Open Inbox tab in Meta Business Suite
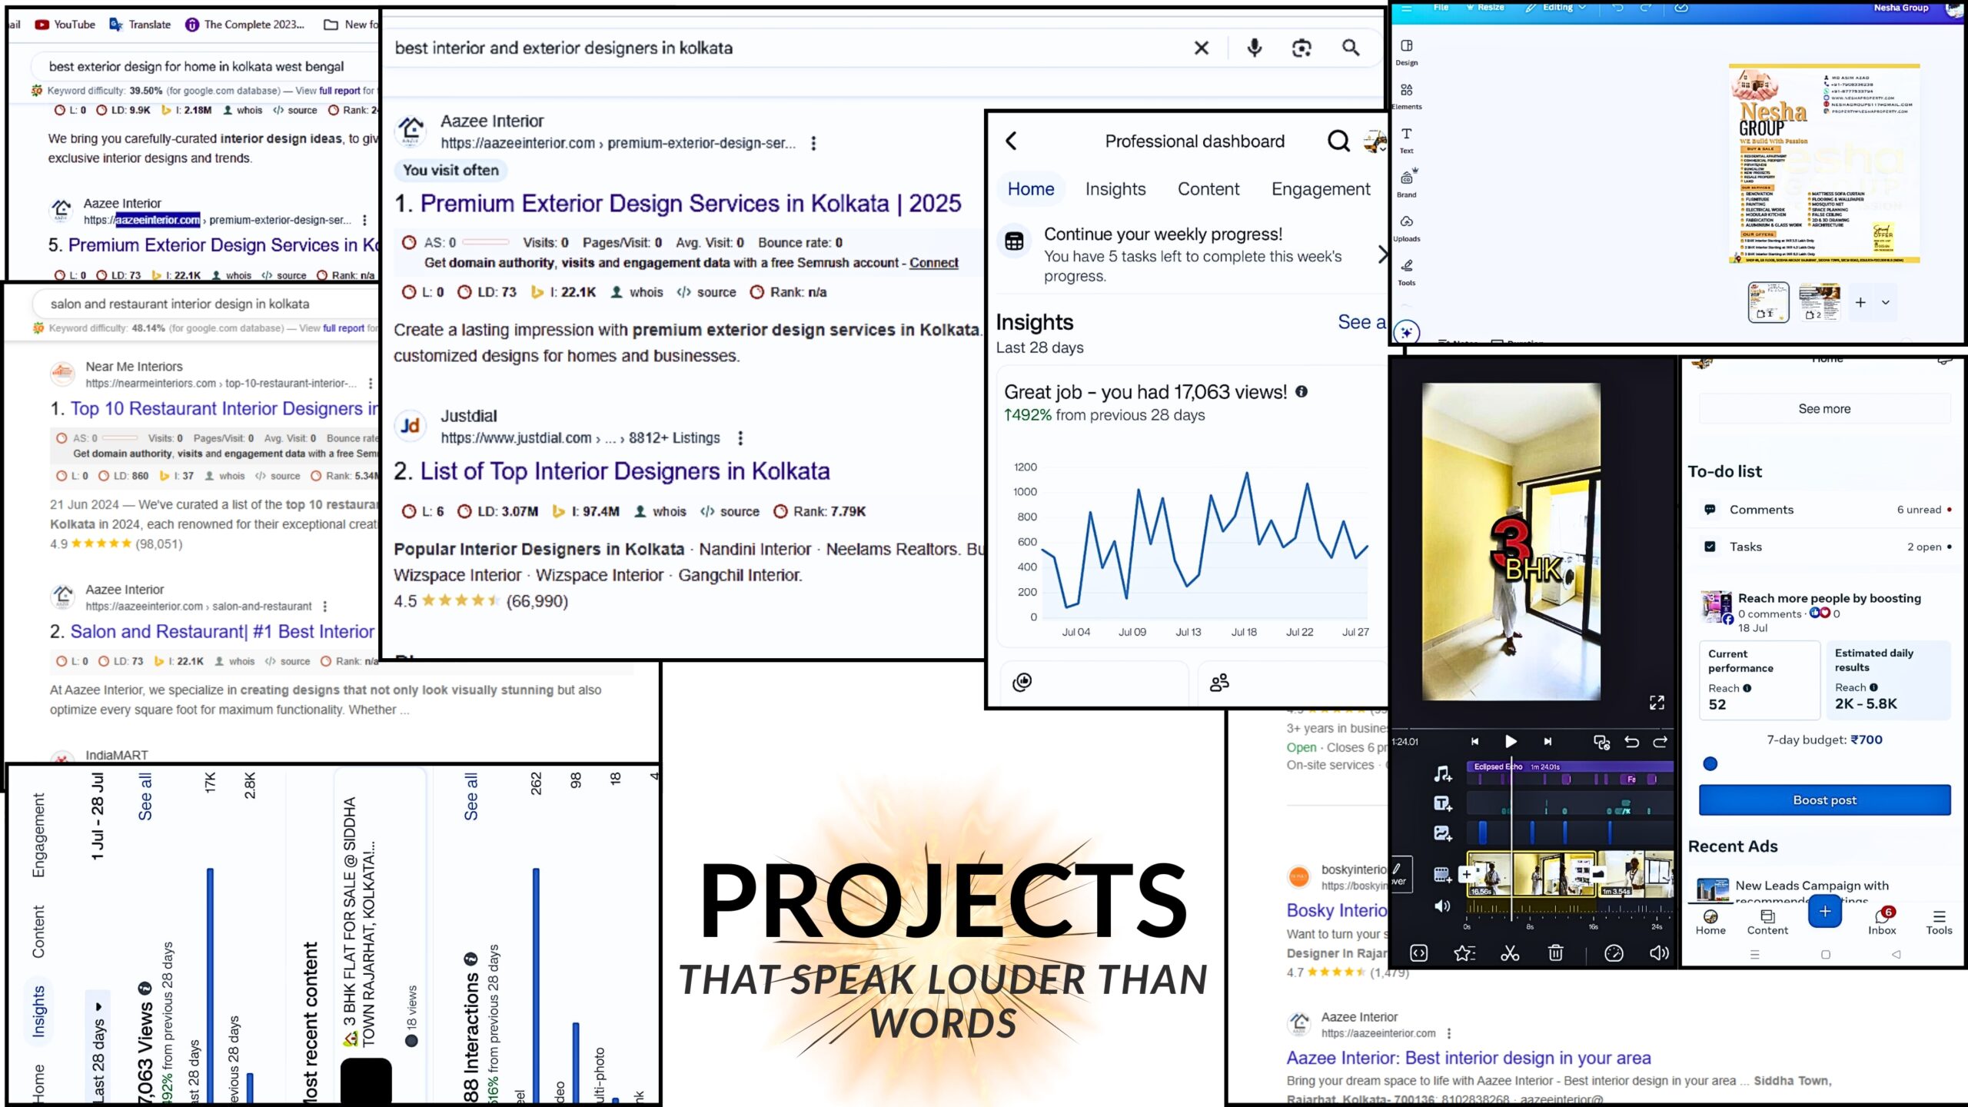Screen dimensions: 1968x1107 [1882, 922]
